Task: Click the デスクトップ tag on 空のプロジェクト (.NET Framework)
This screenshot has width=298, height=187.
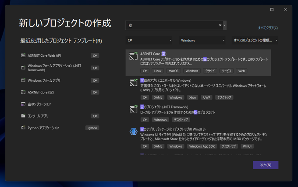Action: coord(181,120)
